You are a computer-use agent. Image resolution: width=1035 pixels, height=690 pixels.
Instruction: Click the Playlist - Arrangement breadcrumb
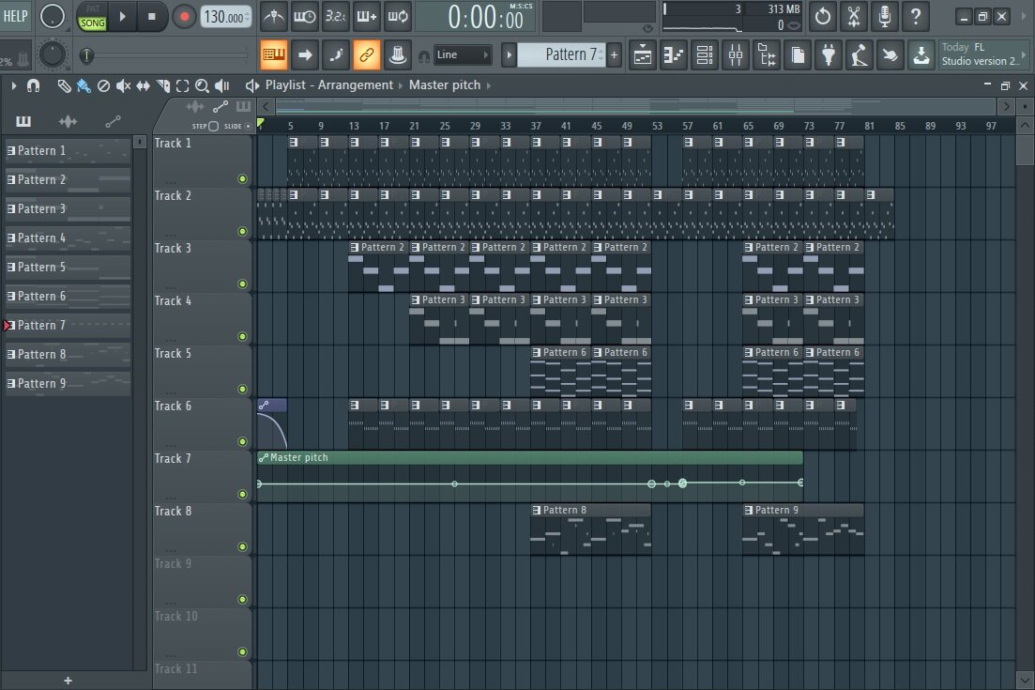coord(328,85)
